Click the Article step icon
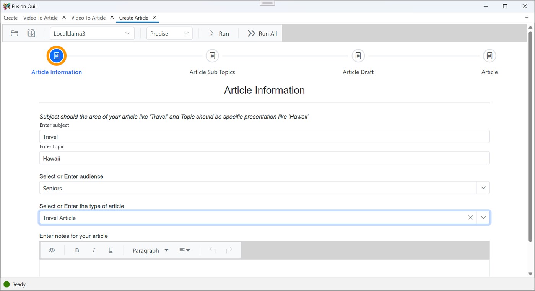The image size is (535, 291). (x=489, y=55)
